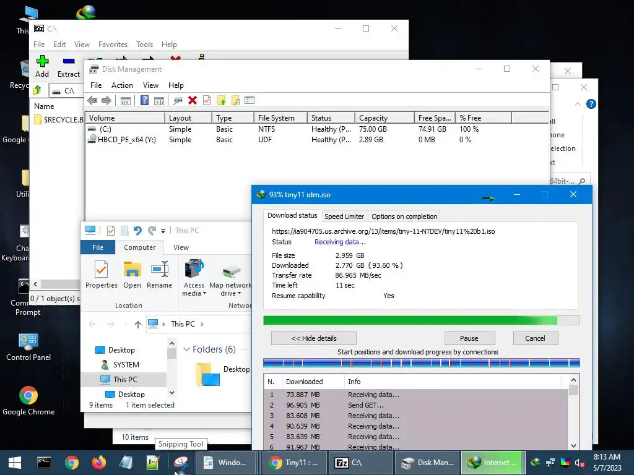This screenshot has width=634, height=475.
Task: Click the connections progress segment bar
Action: pyautogui.click(x=421, y=362)
